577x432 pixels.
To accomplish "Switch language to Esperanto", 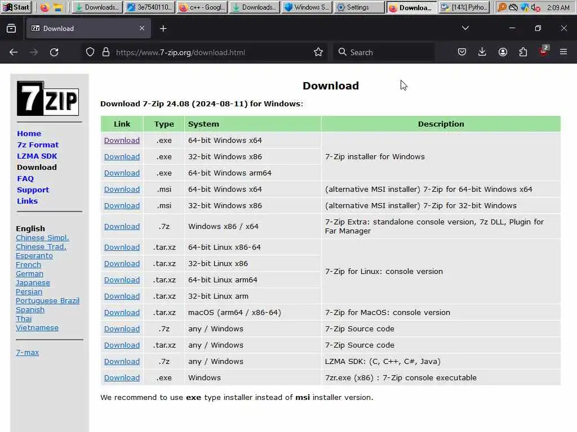I will pyautogui.click(x=34, y=256).
